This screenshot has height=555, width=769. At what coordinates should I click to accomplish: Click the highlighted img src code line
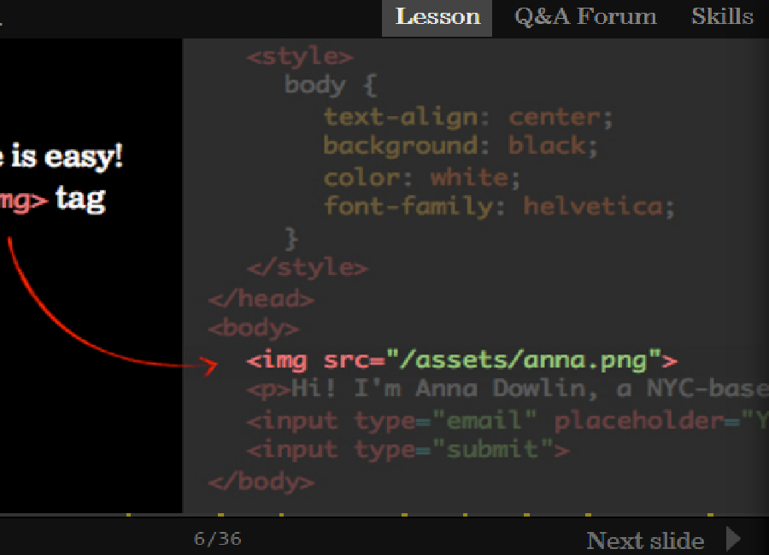[x=461, y=360]
